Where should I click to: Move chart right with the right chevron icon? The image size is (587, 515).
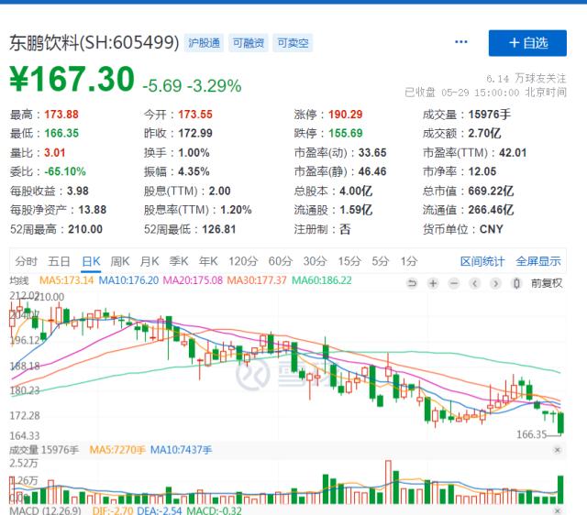coord(495,283)
